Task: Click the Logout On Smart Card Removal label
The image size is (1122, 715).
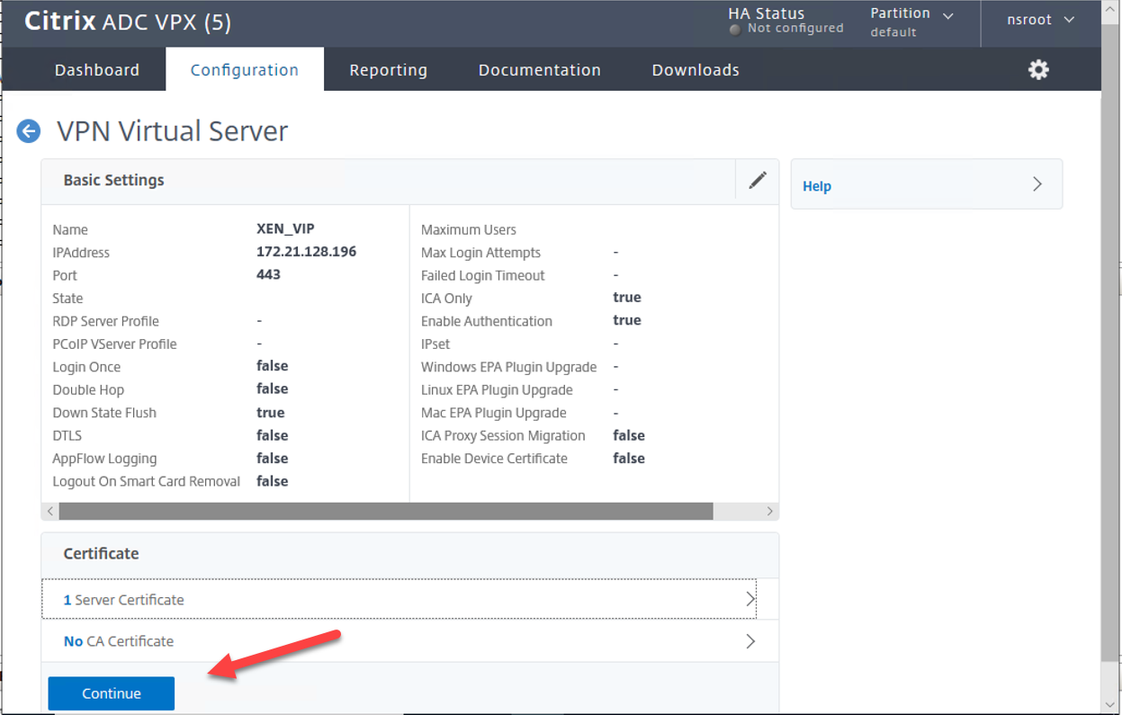Action: pyautogui.click(x=147, y=481)
